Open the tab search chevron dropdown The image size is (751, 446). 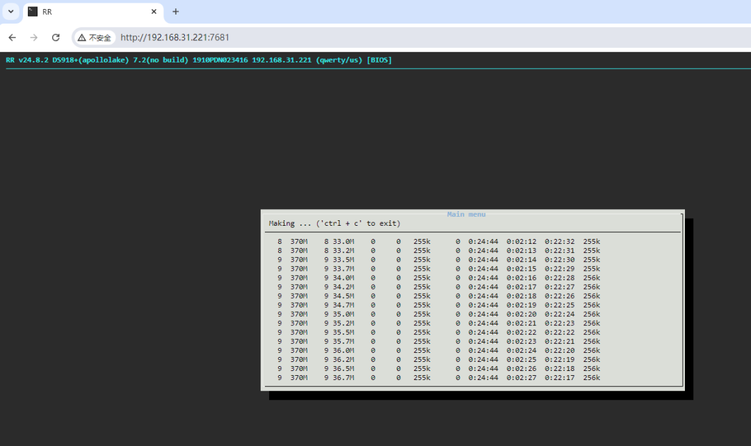pos(11,12)
